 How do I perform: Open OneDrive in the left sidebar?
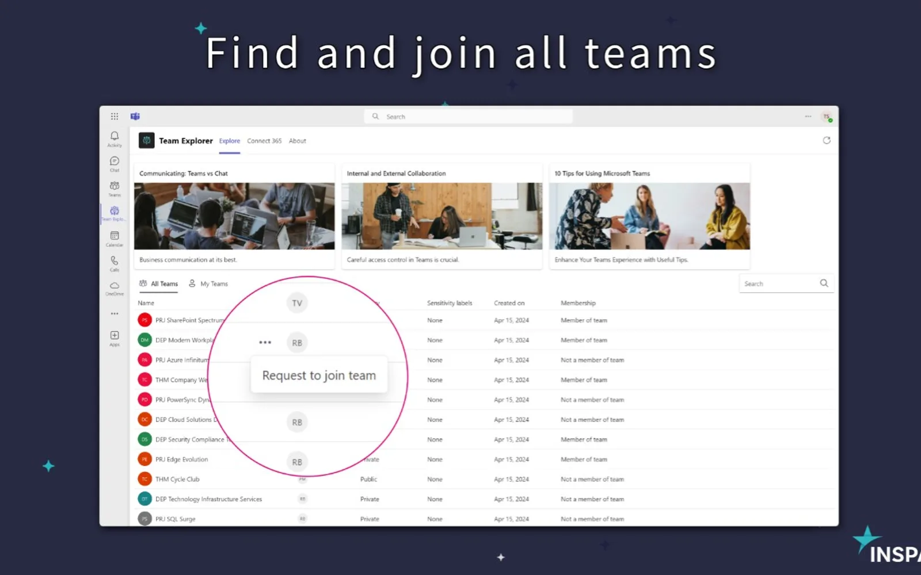(x=115, y=288)
